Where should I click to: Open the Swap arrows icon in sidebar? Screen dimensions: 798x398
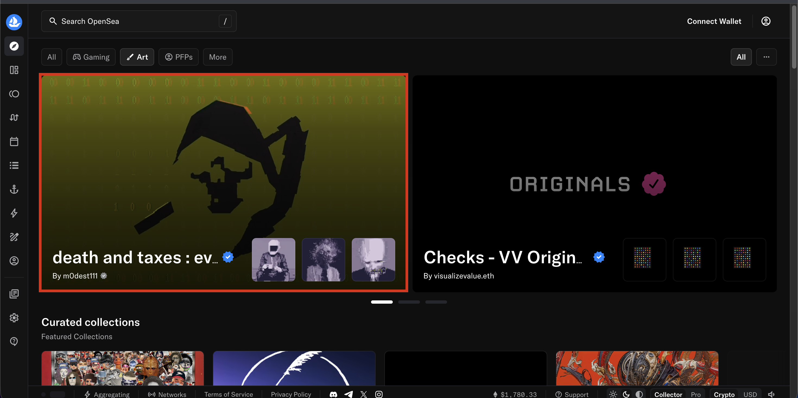point(14,118)
